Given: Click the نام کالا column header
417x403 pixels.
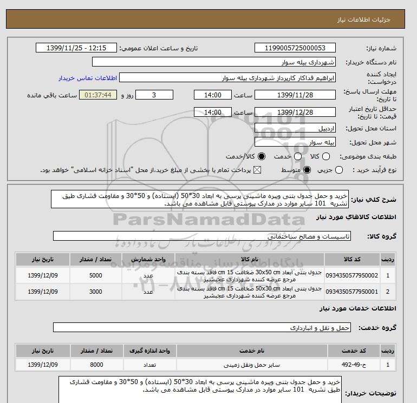Looking at the screenshot, I should (x=250, y=259).
